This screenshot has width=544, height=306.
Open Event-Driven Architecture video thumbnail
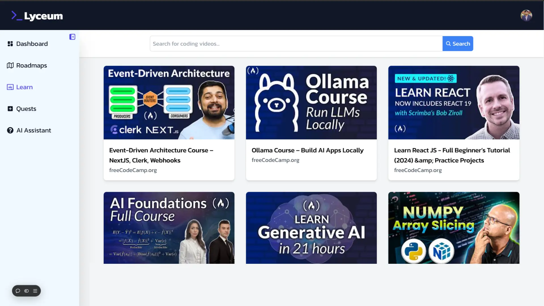pos(169,103)
